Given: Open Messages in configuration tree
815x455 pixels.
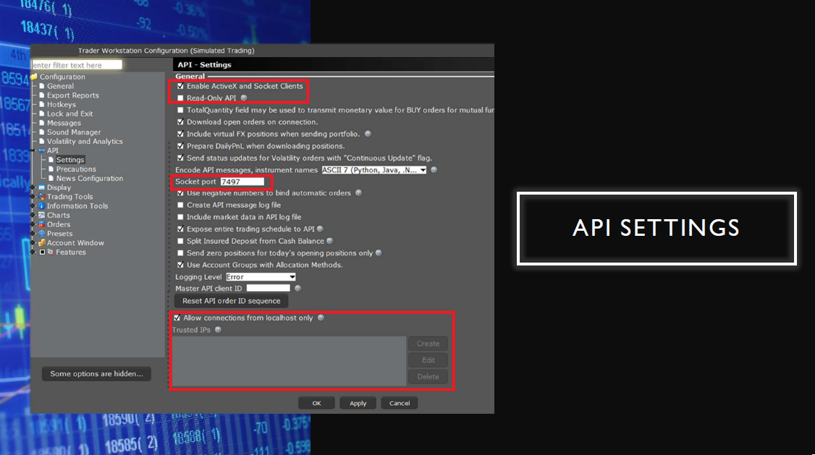Looking at the screenshot, I should [64, 123].
